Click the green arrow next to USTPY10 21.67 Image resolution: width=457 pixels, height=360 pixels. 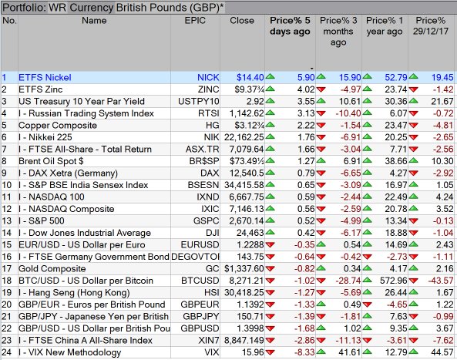pyautogui.click(x=413, y=101)
